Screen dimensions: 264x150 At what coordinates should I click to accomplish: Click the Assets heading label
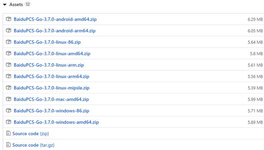(x=16, y=5)
